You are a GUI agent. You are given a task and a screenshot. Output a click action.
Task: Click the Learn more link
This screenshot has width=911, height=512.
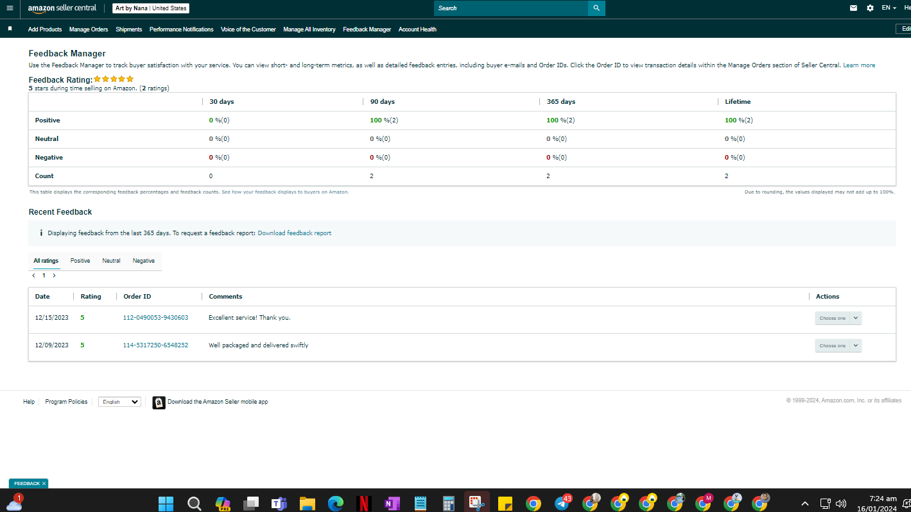(x=859, y=65)
